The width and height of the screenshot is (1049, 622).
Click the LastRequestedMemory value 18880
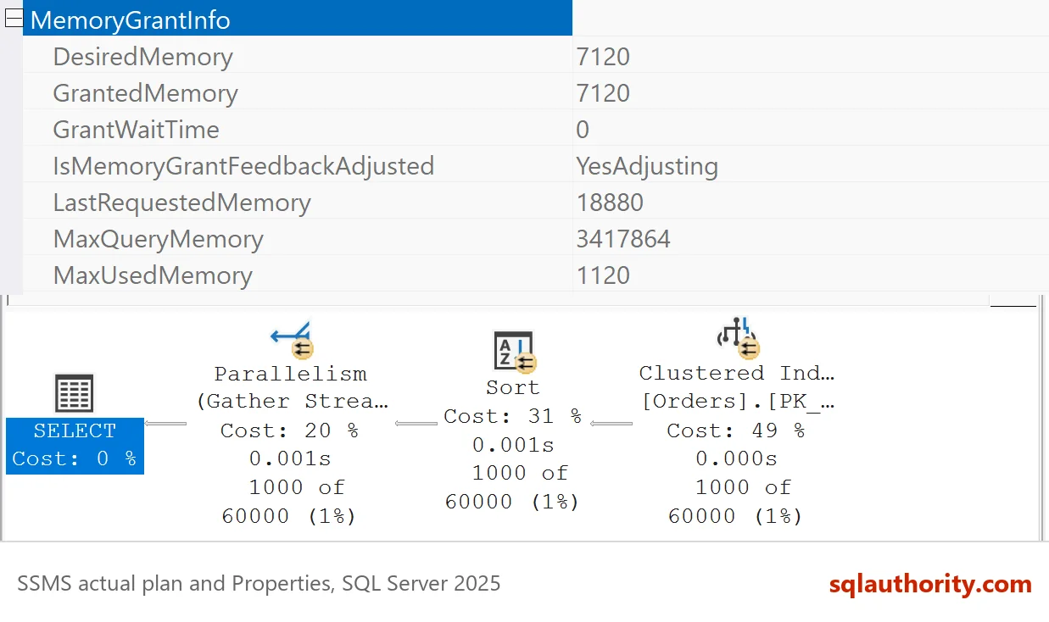pyautogui.click(x=610, y=203)
